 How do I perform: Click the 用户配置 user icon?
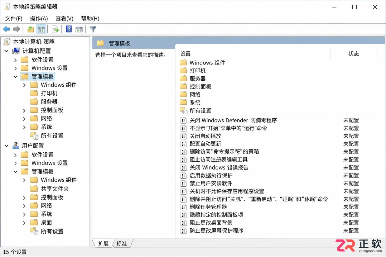[16, 145]
